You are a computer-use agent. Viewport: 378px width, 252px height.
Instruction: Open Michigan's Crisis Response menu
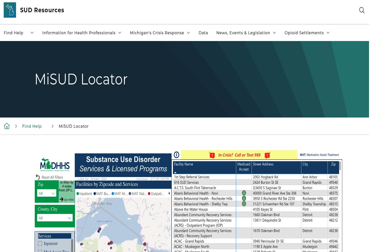(x=157, y=33)
